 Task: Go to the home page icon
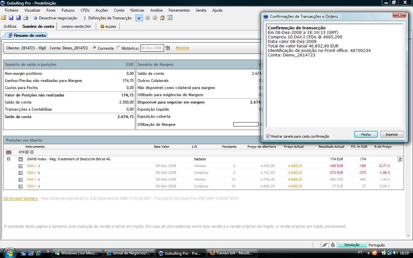point(162,18)
